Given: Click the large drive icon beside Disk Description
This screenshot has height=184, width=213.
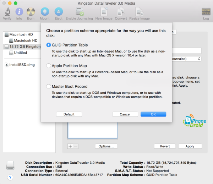Looking at the screenshot, I should point(10,165).
